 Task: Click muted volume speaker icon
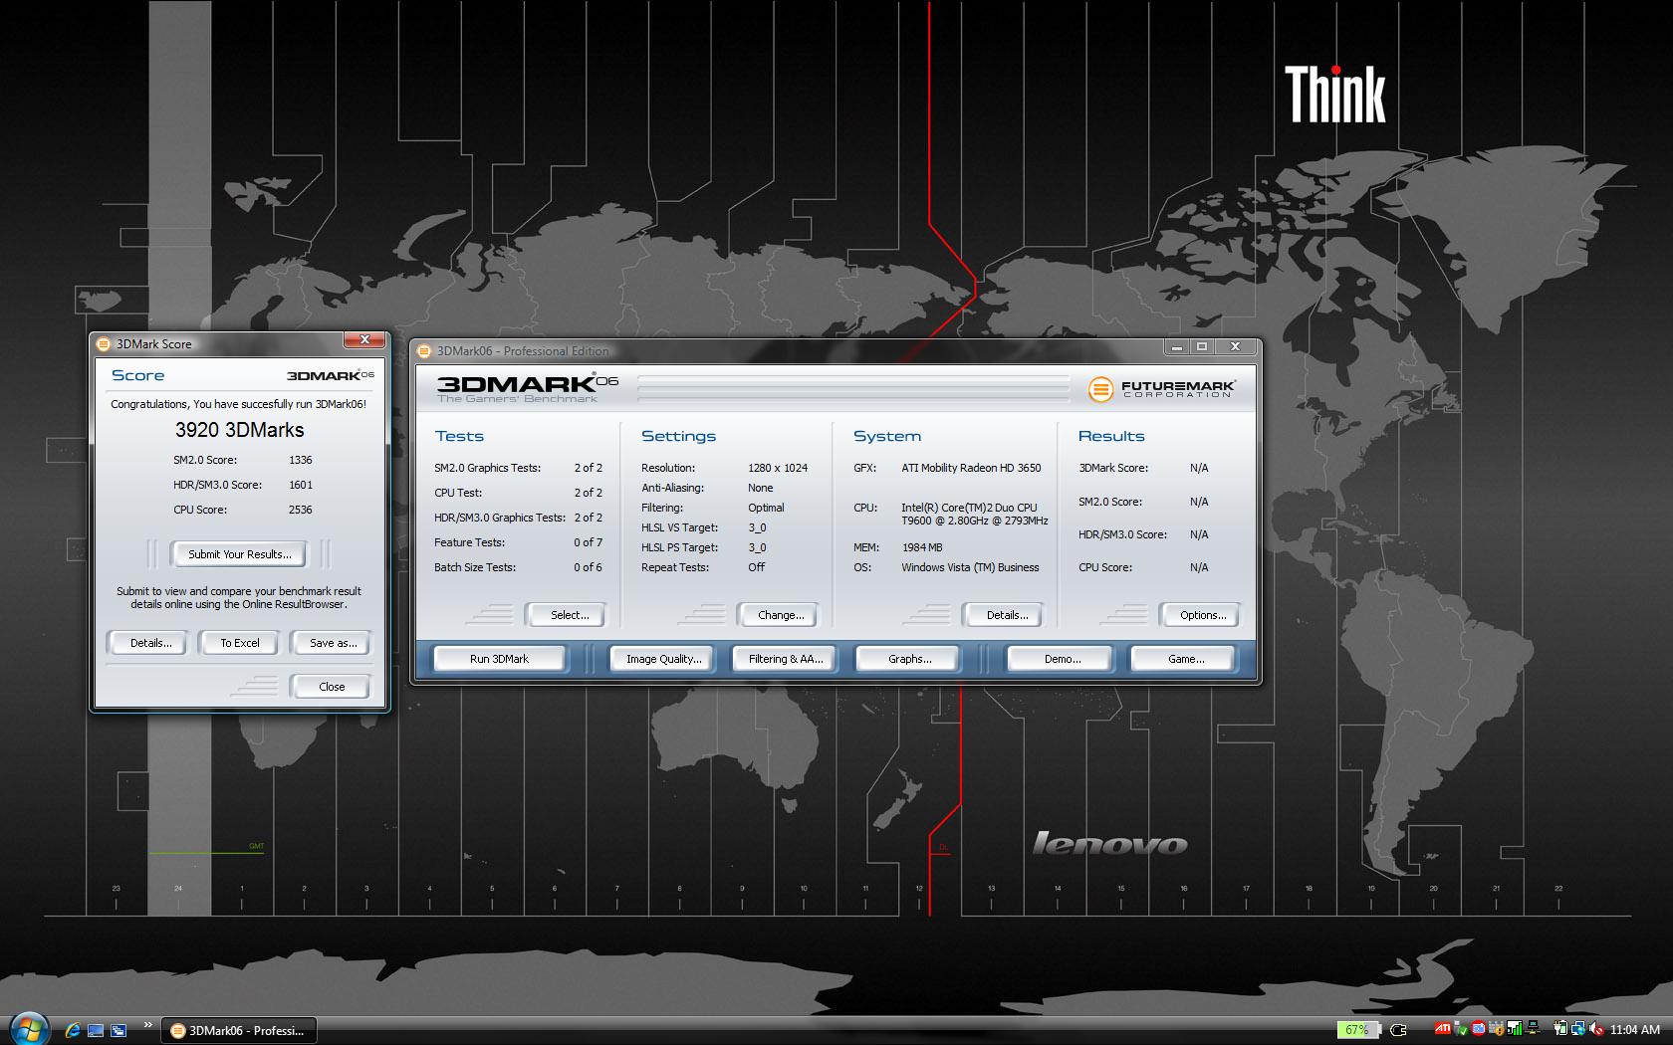(1596, 1029)
